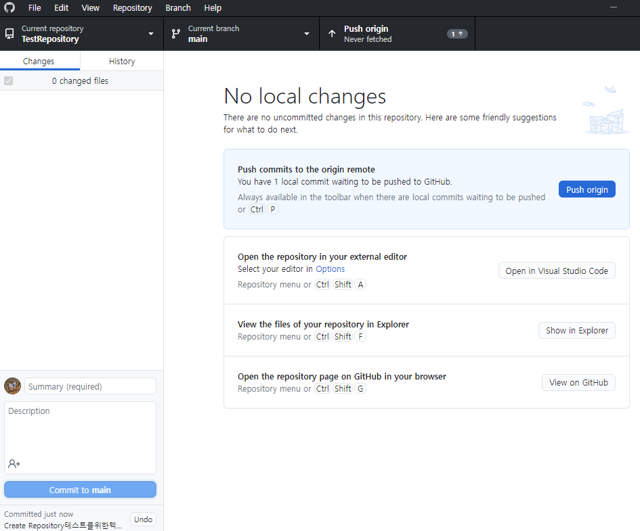Switch to the History tab

pyautogui.click(x=122, y=61)
